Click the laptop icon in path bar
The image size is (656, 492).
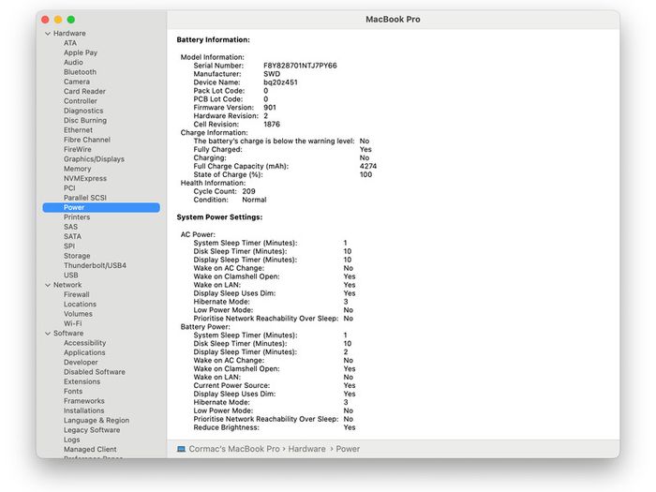tap(181, 449)
